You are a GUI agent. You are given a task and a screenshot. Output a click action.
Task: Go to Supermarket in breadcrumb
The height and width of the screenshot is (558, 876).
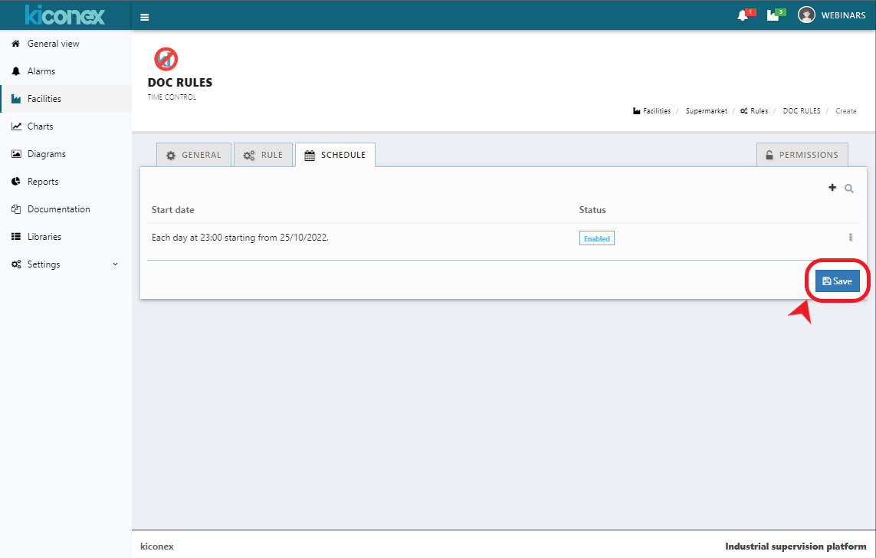click(x=706, y=111)
